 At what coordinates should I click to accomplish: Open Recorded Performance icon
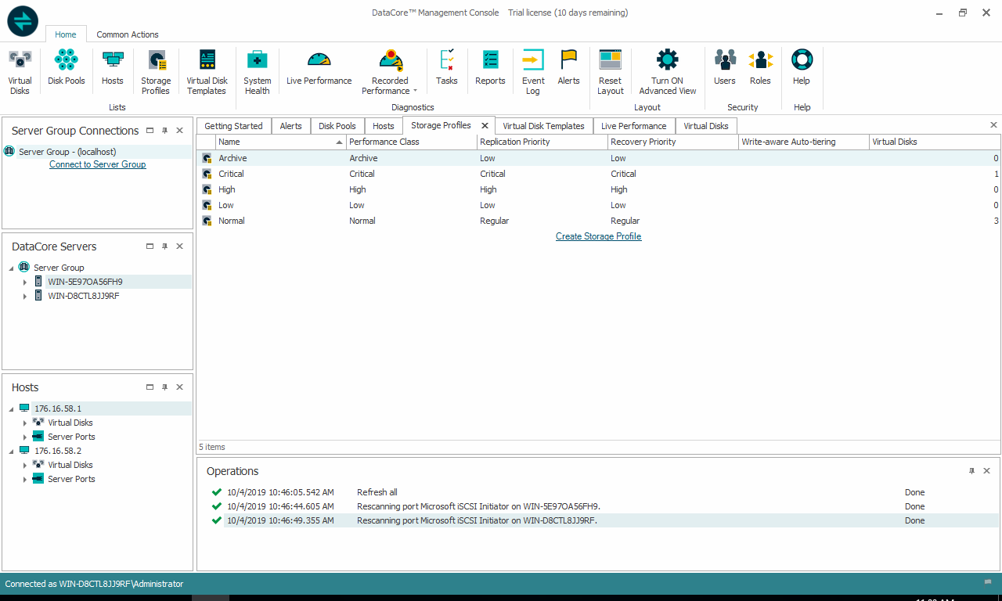coord(390,60)
